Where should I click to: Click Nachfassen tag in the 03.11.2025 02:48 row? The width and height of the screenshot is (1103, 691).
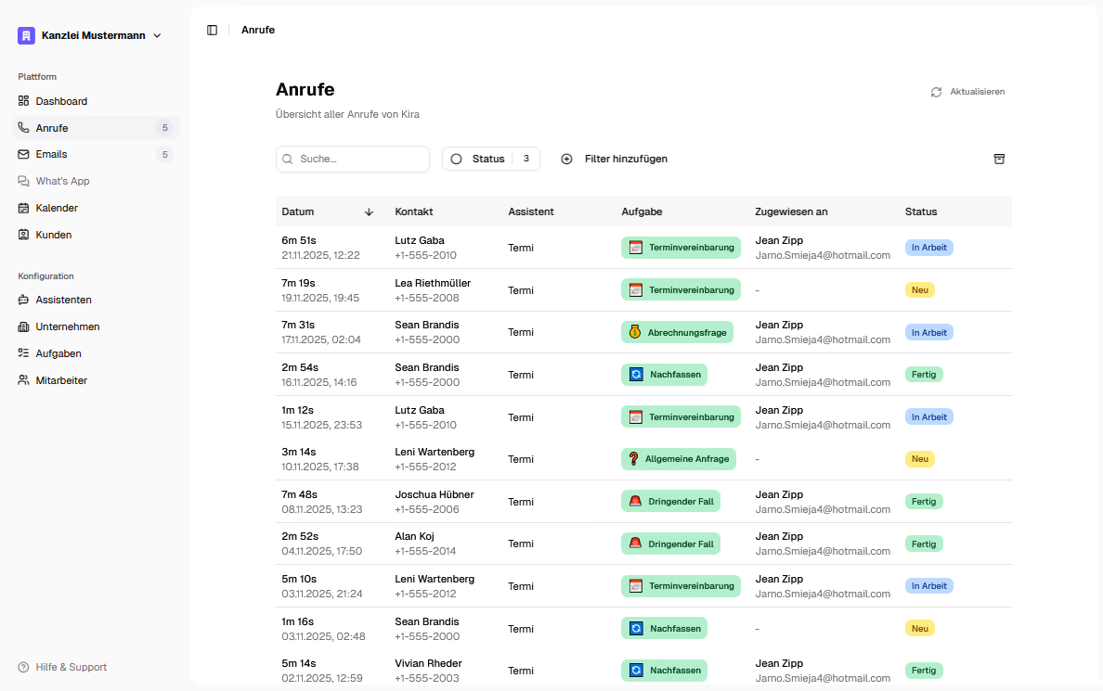(x=664, y=629)
